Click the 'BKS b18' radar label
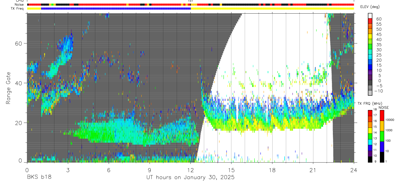Screen dimensions: 398x184 click(39, 178)
